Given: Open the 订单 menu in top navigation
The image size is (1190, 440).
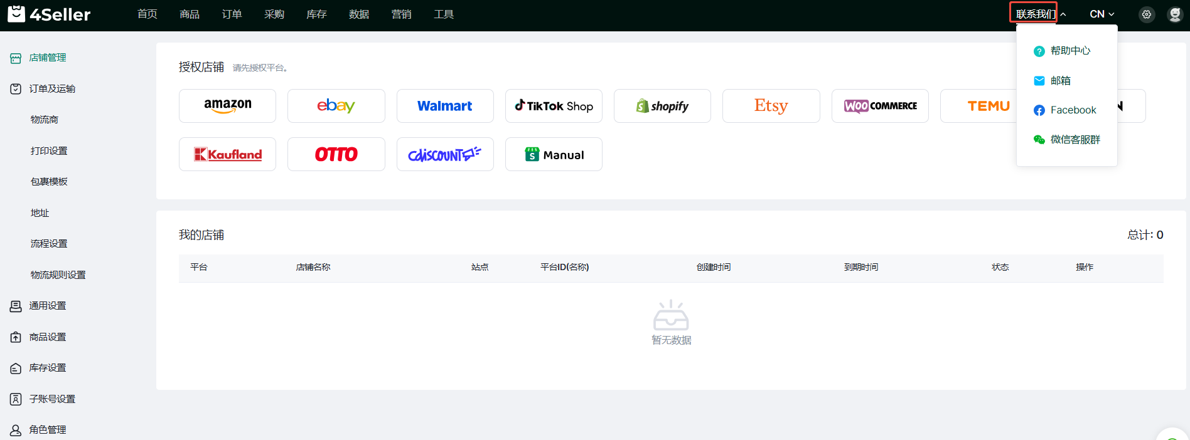Looking at the screenshot, I should pos(232,14).
